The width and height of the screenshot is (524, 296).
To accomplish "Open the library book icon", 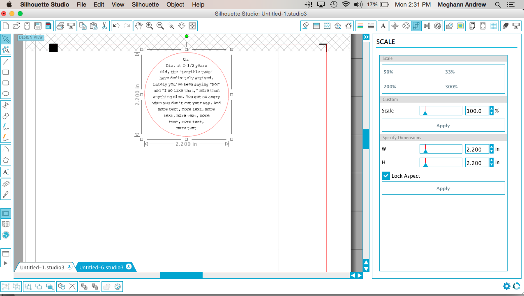I will [6, 224].
